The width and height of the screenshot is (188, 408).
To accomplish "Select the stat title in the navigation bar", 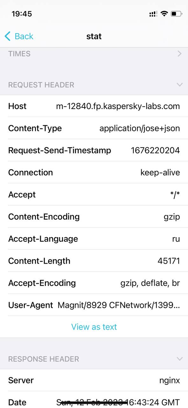I will pyautogui.click(x=94, y=36).
